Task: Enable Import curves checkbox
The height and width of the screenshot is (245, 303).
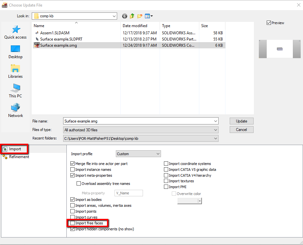Action: pyautogui.click(x=72, y=217)
